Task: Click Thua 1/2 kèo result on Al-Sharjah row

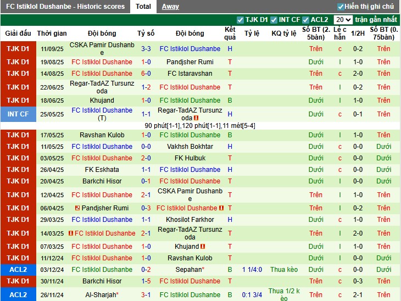Action: [284, 294]
